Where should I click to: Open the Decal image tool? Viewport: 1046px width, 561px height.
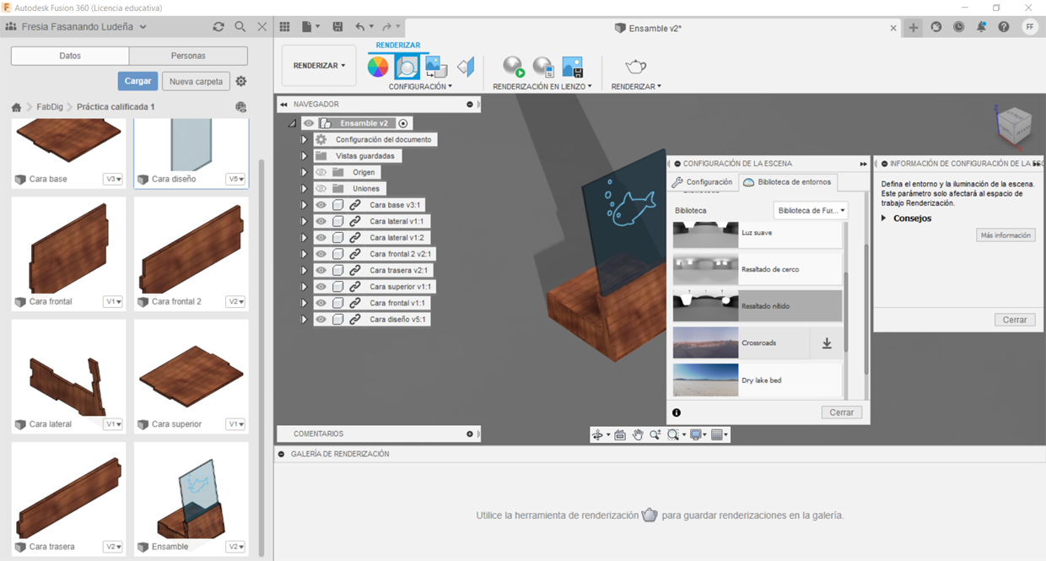[435, 67]
